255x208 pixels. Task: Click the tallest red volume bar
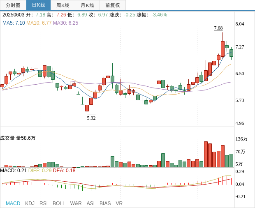point(206,155)
